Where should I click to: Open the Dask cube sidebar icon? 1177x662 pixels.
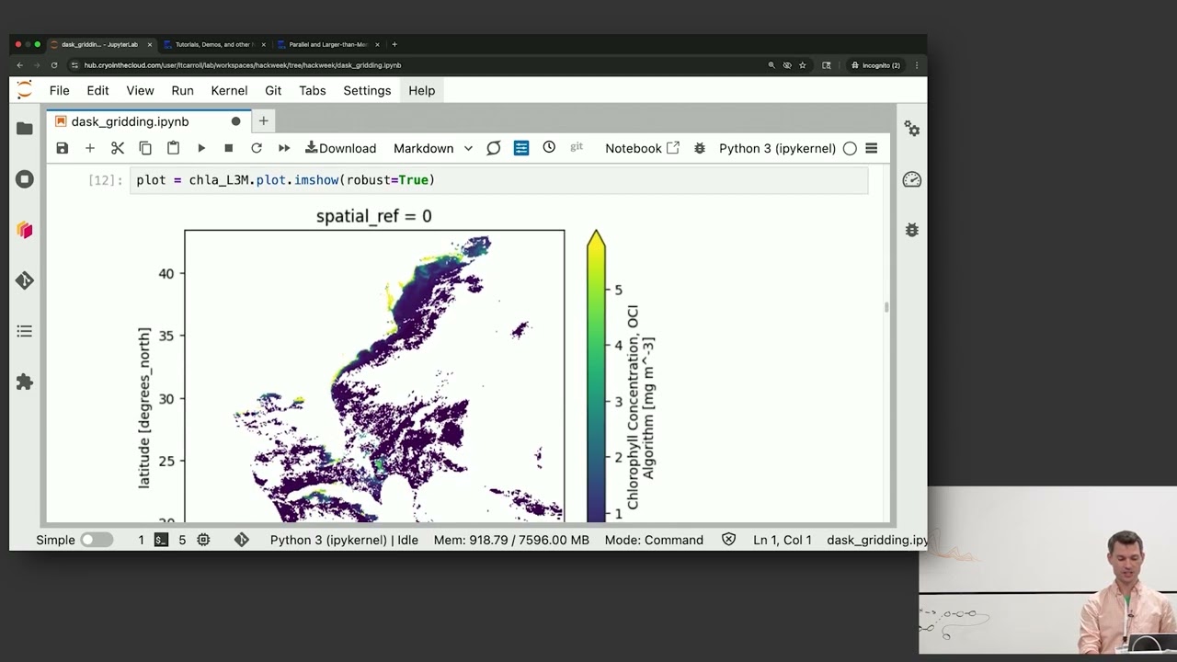pyautogui.click(x=25, y=230)
